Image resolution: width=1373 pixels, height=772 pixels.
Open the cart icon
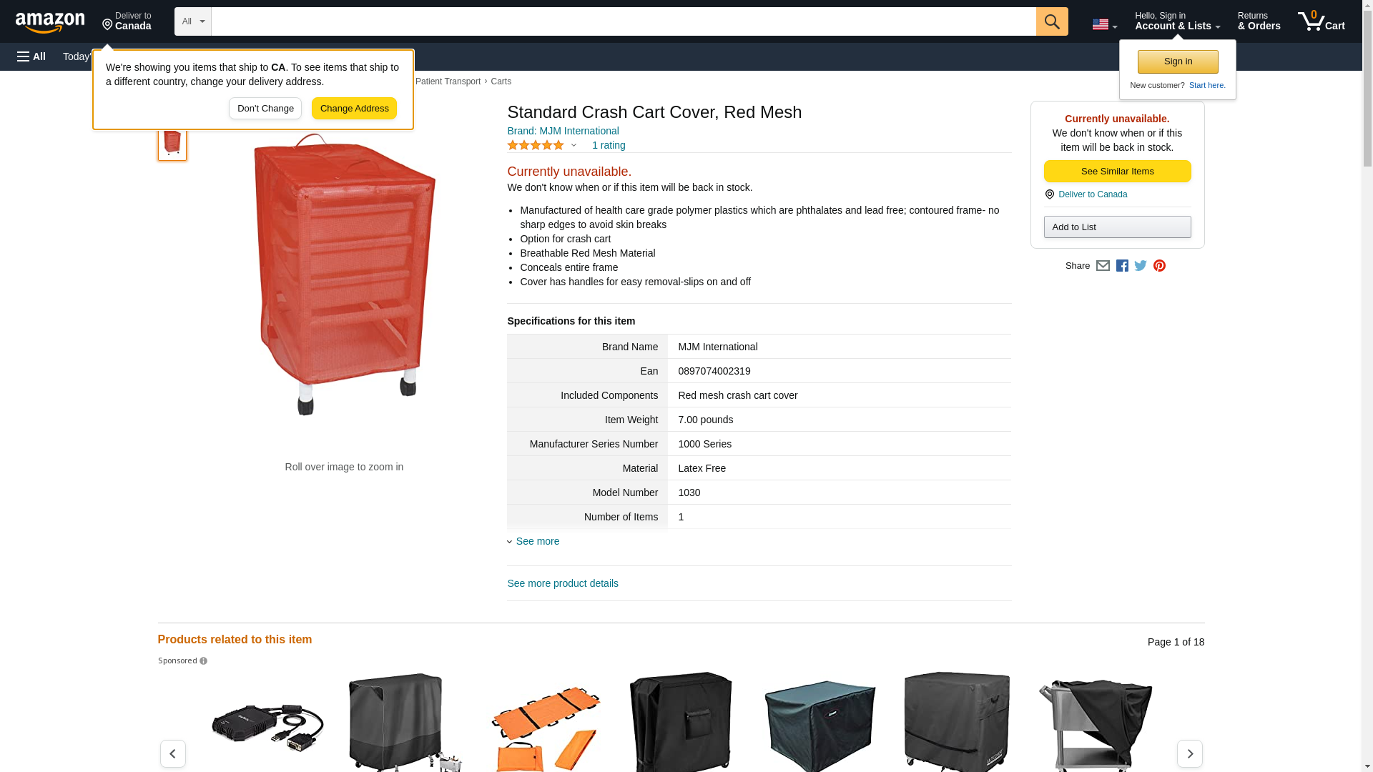point(1321,21)
